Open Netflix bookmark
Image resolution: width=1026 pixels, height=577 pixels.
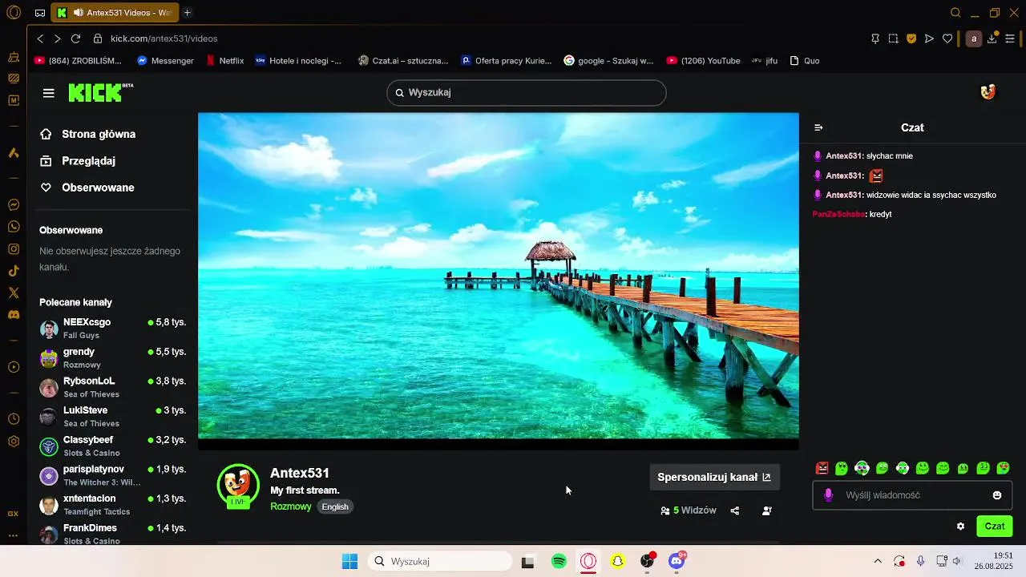(225, 61)
